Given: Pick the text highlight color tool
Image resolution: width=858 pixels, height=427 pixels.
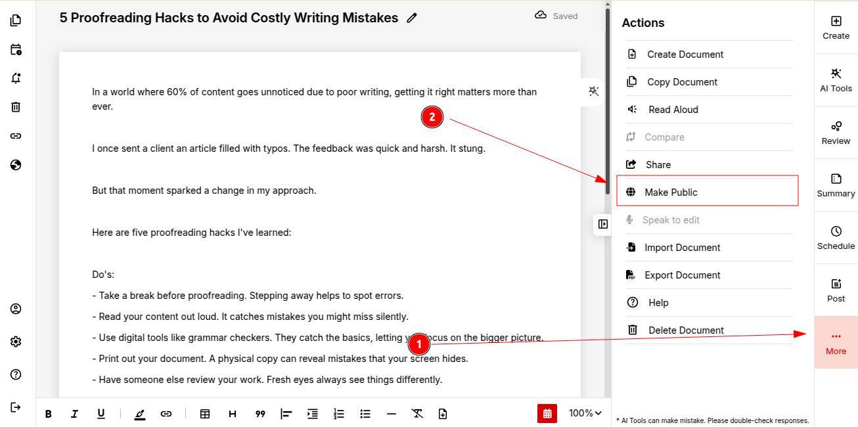Looking at the screenshot, I should [139, 414].
